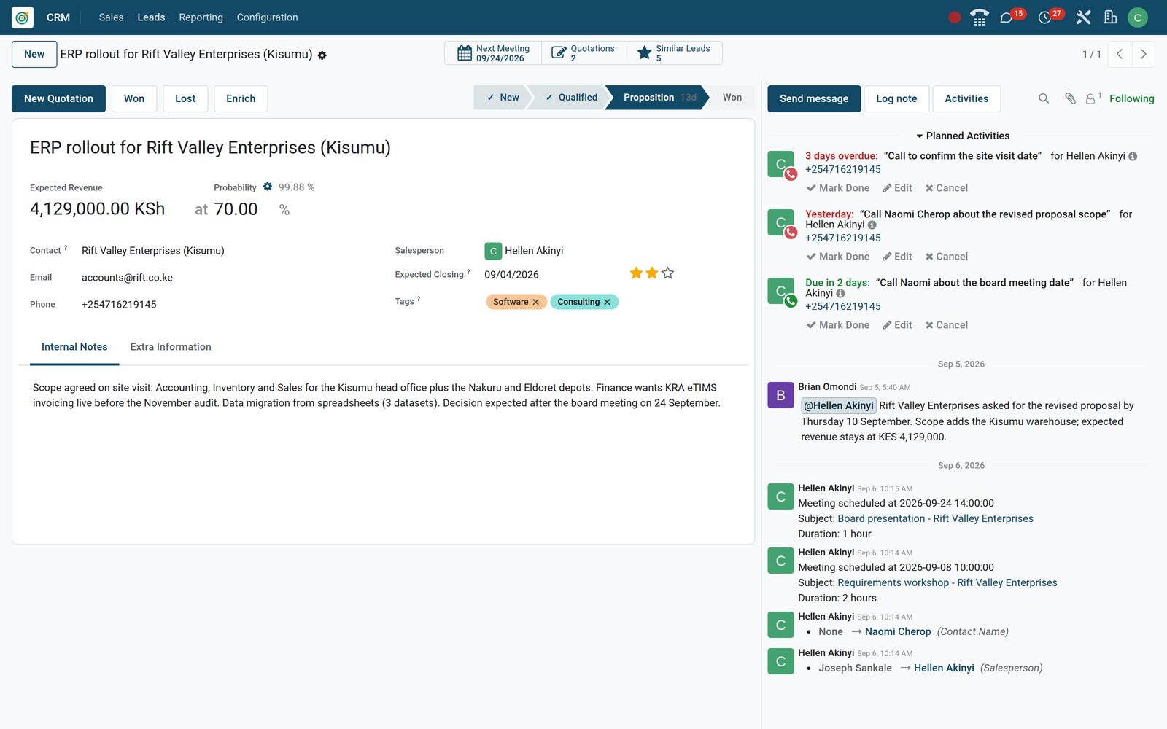Open the Leads menu
Image resolution: width=1167 pixels, height=729 pixels.
pyautogui.click(x=151, y=17)
